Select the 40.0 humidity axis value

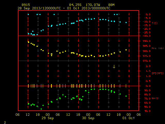click(x=147, y=111)
